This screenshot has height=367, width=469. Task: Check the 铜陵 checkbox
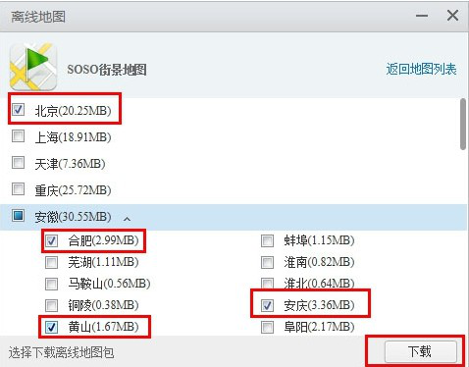pyautogui.click(x=51, y=305)
